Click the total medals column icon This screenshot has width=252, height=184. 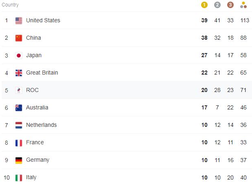243,5
